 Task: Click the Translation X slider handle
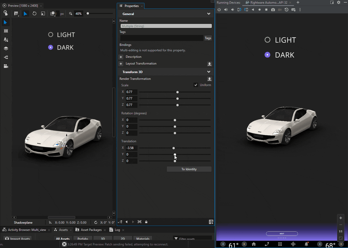point(173,148)
